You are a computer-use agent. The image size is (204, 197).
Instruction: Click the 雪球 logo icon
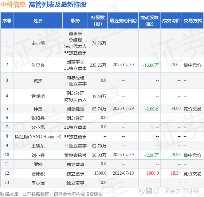[141, 191]
